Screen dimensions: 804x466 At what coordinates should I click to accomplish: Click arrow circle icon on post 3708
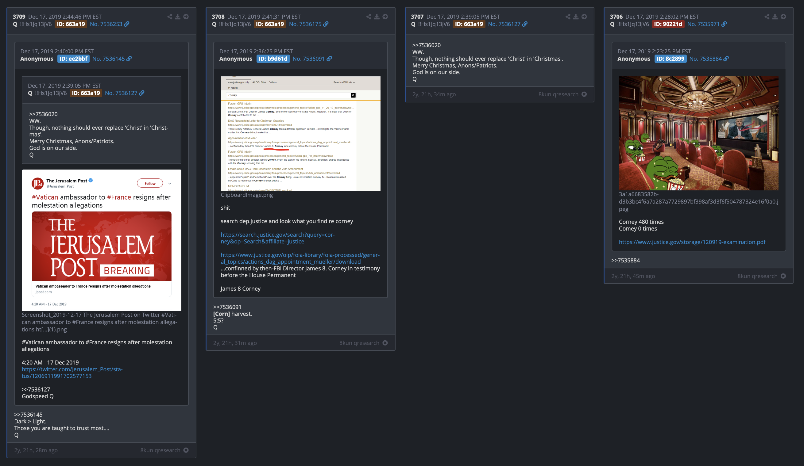pyautogui.click(x=385, y=17)
